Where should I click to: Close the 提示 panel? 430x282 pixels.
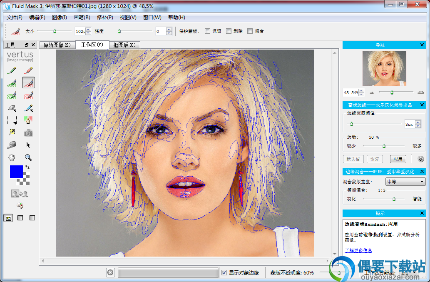pyautogui.click(x=422, y=213)
